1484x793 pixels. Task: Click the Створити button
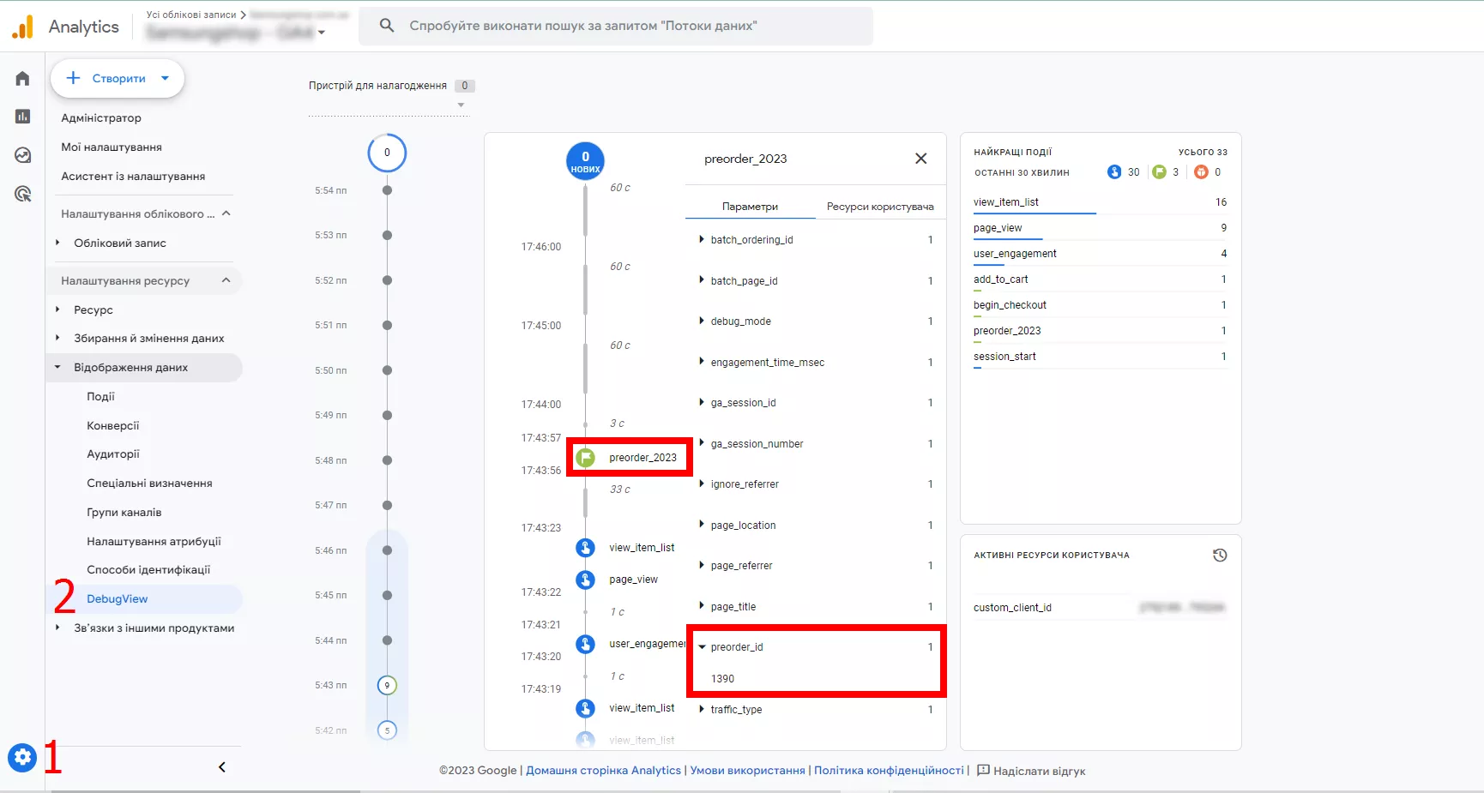[x=118, y=78]
